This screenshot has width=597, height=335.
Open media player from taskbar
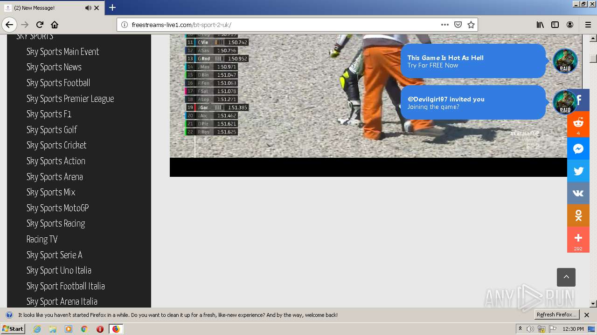pyautogui.click(x=69, y=329)
